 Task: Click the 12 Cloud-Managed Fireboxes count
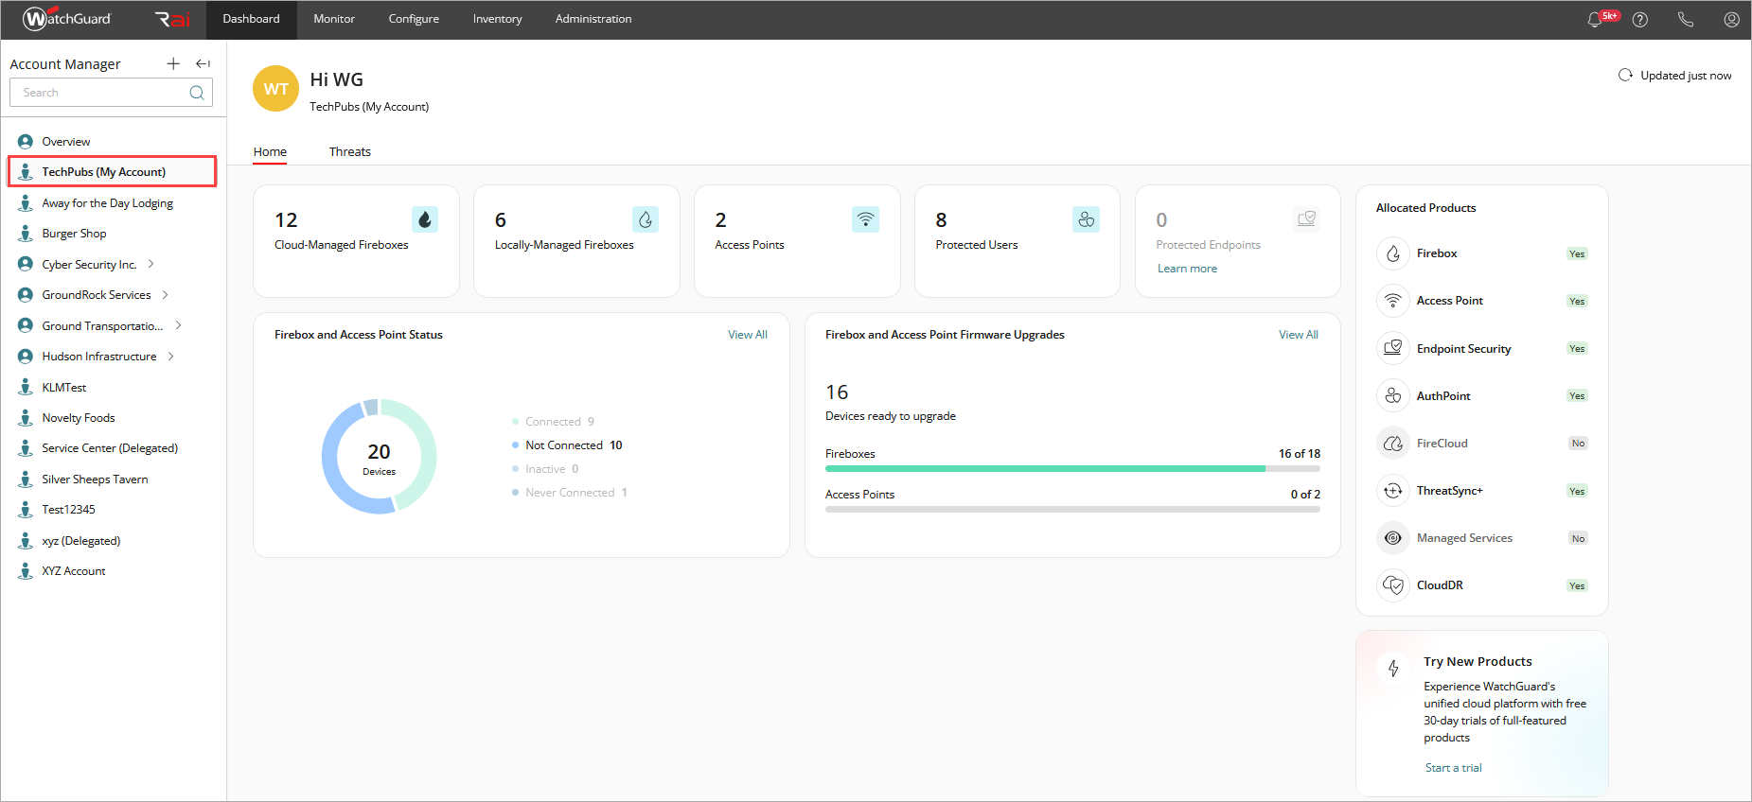coord(286,219)
